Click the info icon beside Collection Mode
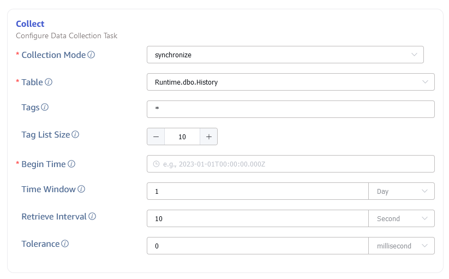 click(x=92, y=55)
